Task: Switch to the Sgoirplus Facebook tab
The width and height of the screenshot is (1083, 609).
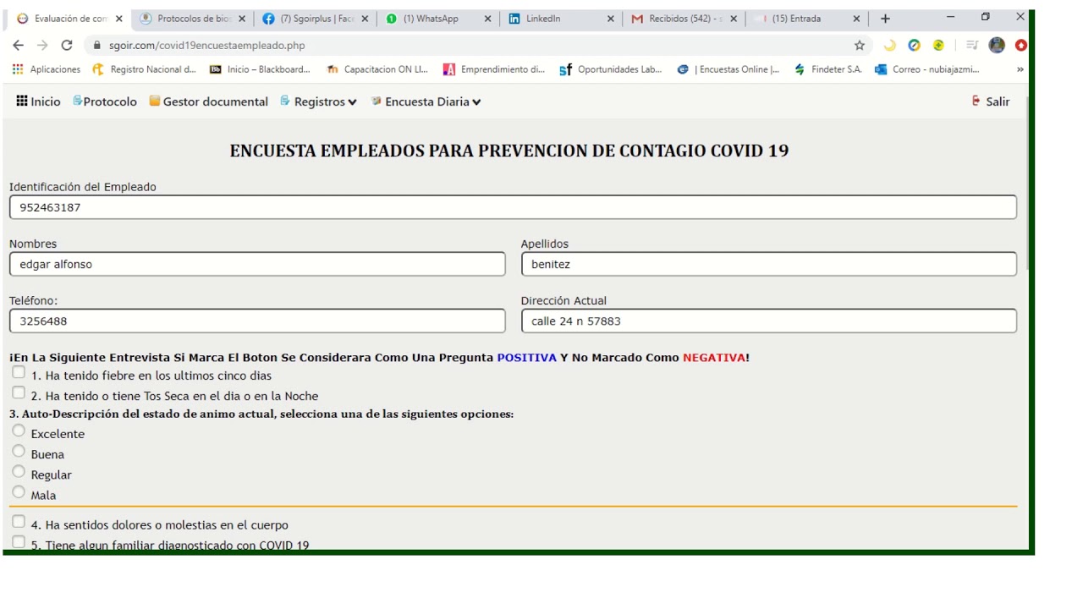Action: [x=315, y=19]
